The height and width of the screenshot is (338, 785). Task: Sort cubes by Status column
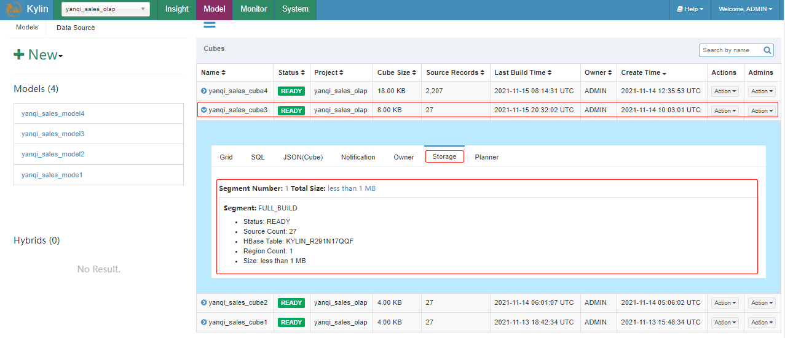point(291,72)
